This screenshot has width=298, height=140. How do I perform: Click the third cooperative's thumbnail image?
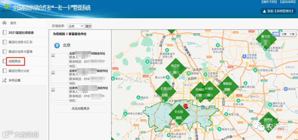[60, 94]
